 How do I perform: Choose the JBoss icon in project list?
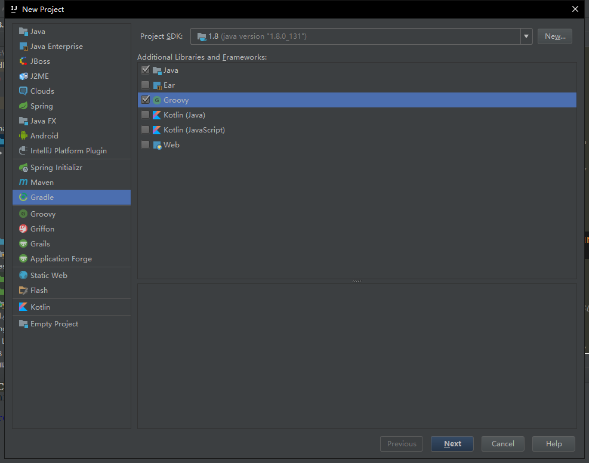(x=23, y=61)
